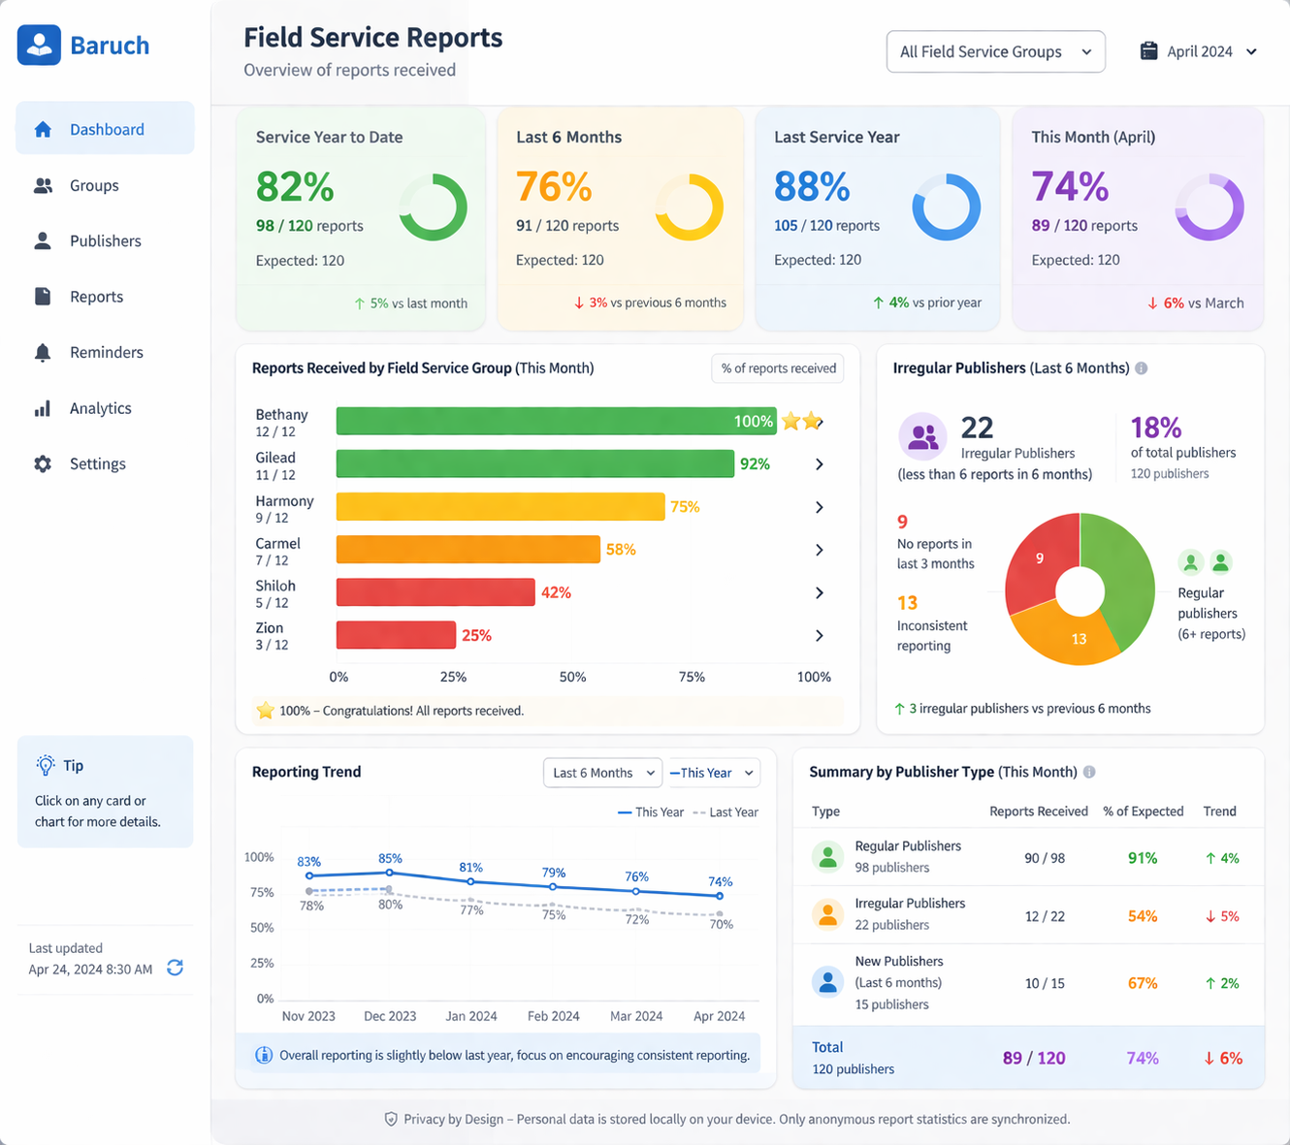The width and height of the screenshot is (1290, 1145).
Task: Click the refresh icon beside Last updated
Action: click(175, 968)
